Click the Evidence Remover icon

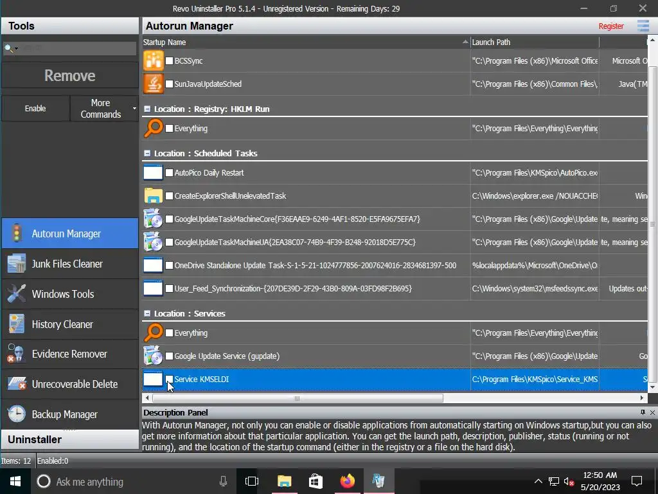coord(16,354)
